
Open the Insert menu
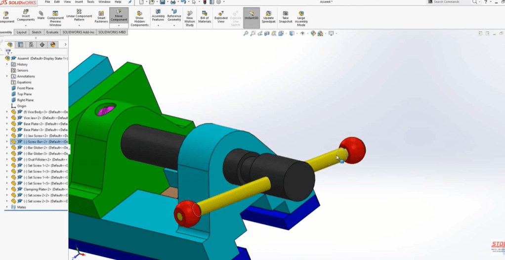[x=79, y=2]
